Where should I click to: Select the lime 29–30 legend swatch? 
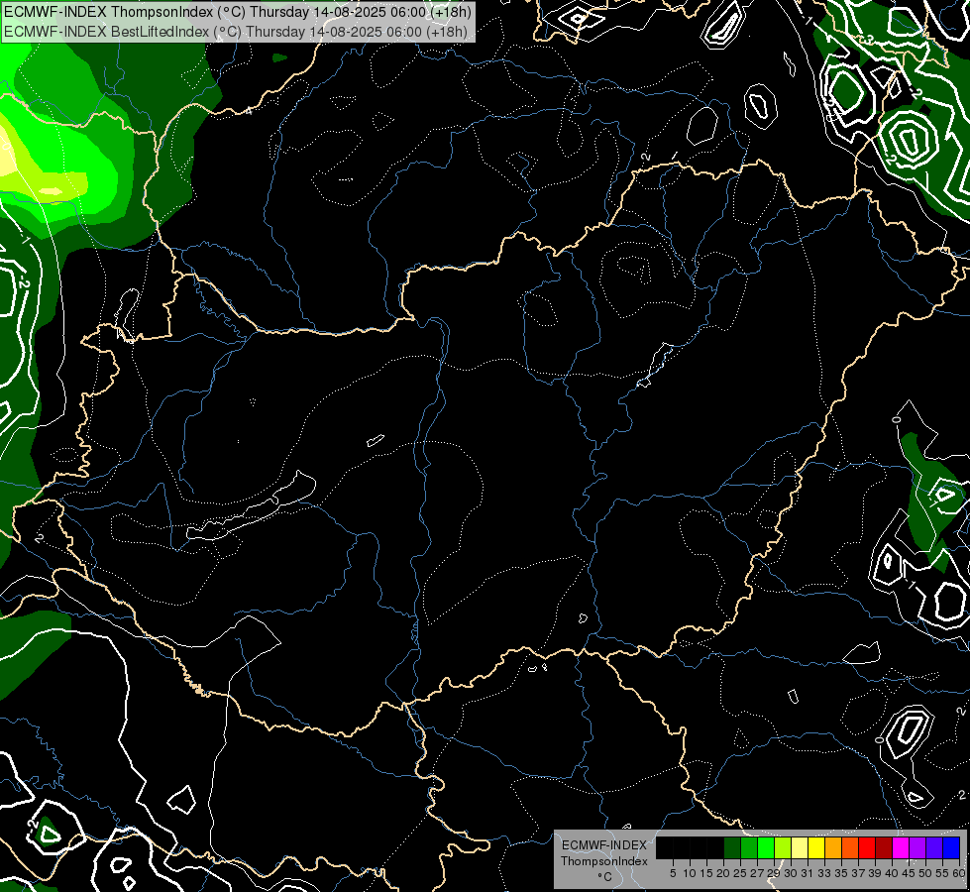click(783, 847)
